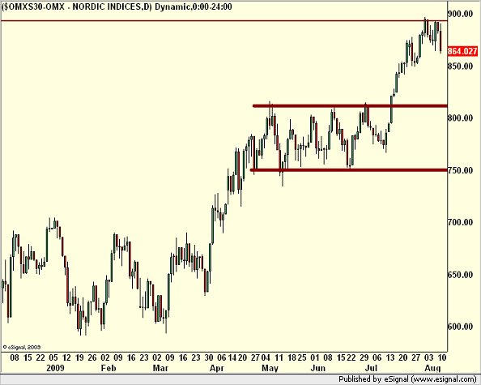Click the Feb month label
481x385 pixels.
tap(109, 368)
